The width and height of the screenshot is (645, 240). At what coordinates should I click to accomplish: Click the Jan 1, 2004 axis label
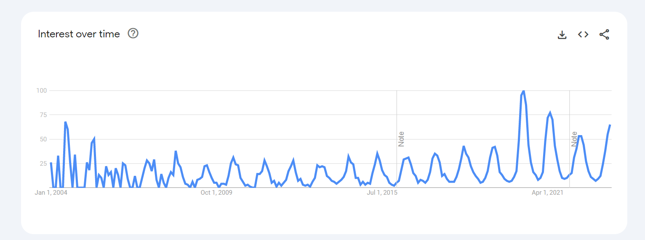point(51,193)
